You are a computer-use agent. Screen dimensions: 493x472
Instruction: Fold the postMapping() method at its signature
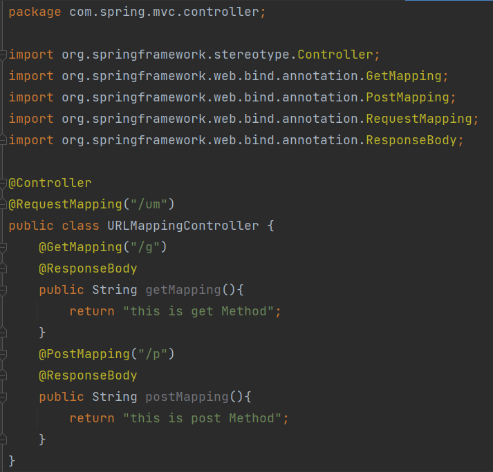pos(3,397)
